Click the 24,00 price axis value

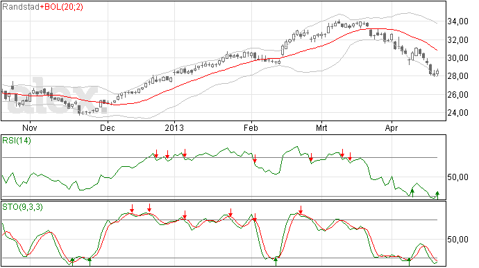[457, 113]
